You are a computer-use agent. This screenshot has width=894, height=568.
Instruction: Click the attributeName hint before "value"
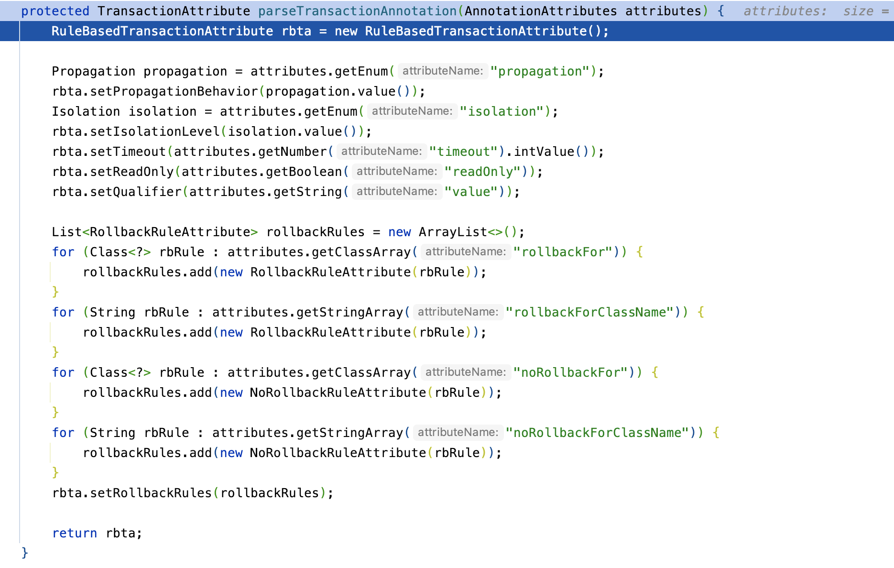tap(397, 192)
